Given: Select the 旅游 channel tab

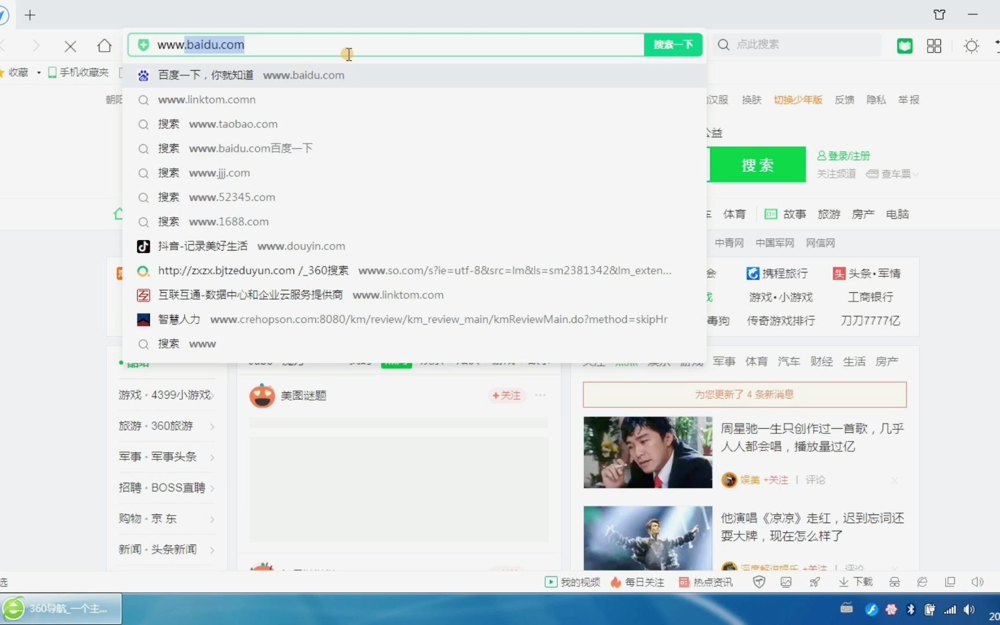Looking at the screenshot, I should [x=829, y=215].
